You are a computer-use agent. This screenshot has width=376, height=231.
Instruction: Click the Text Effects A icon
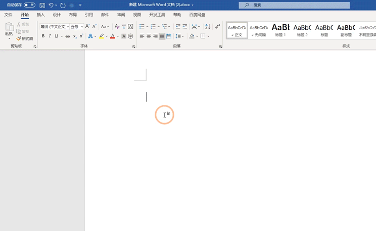pos(90,36)
